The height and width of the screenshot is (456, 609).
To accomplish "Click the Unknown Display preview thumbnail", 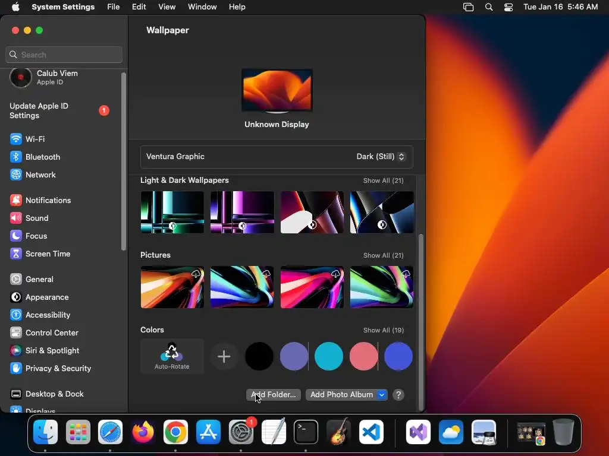I will coord(277,91).
